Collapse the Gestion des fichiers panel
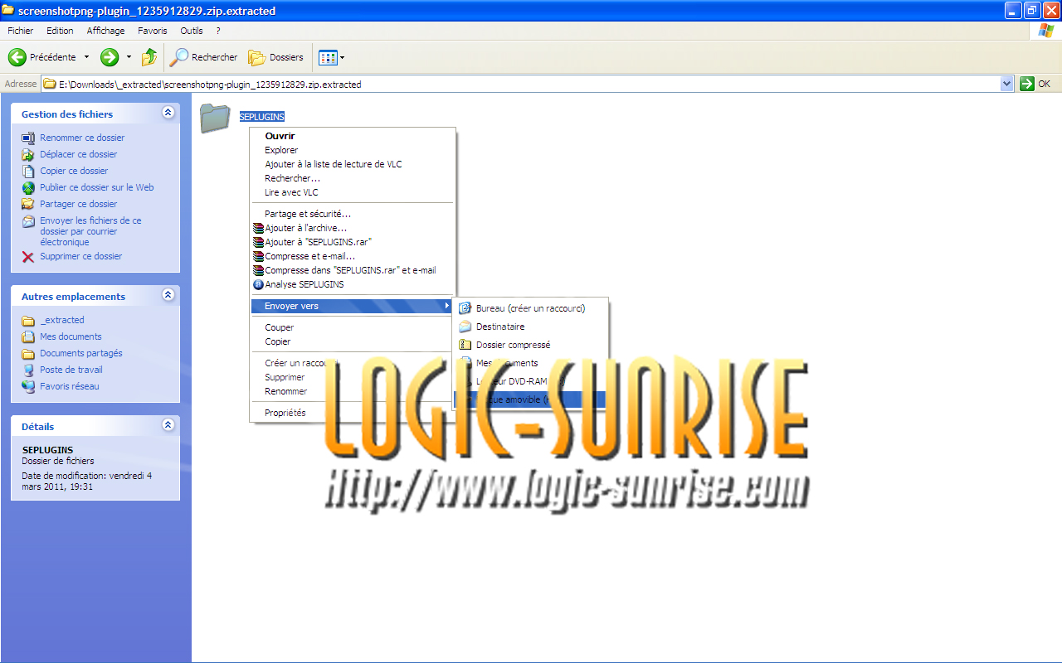 pos(168,113)
